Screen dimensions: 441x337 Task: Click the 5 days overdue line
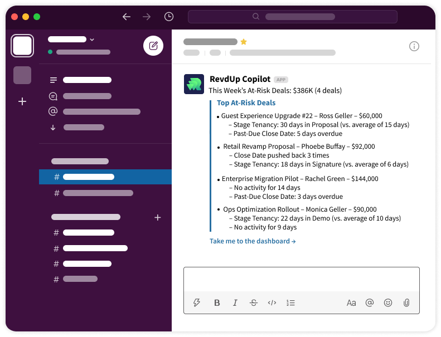coord(285,134)
